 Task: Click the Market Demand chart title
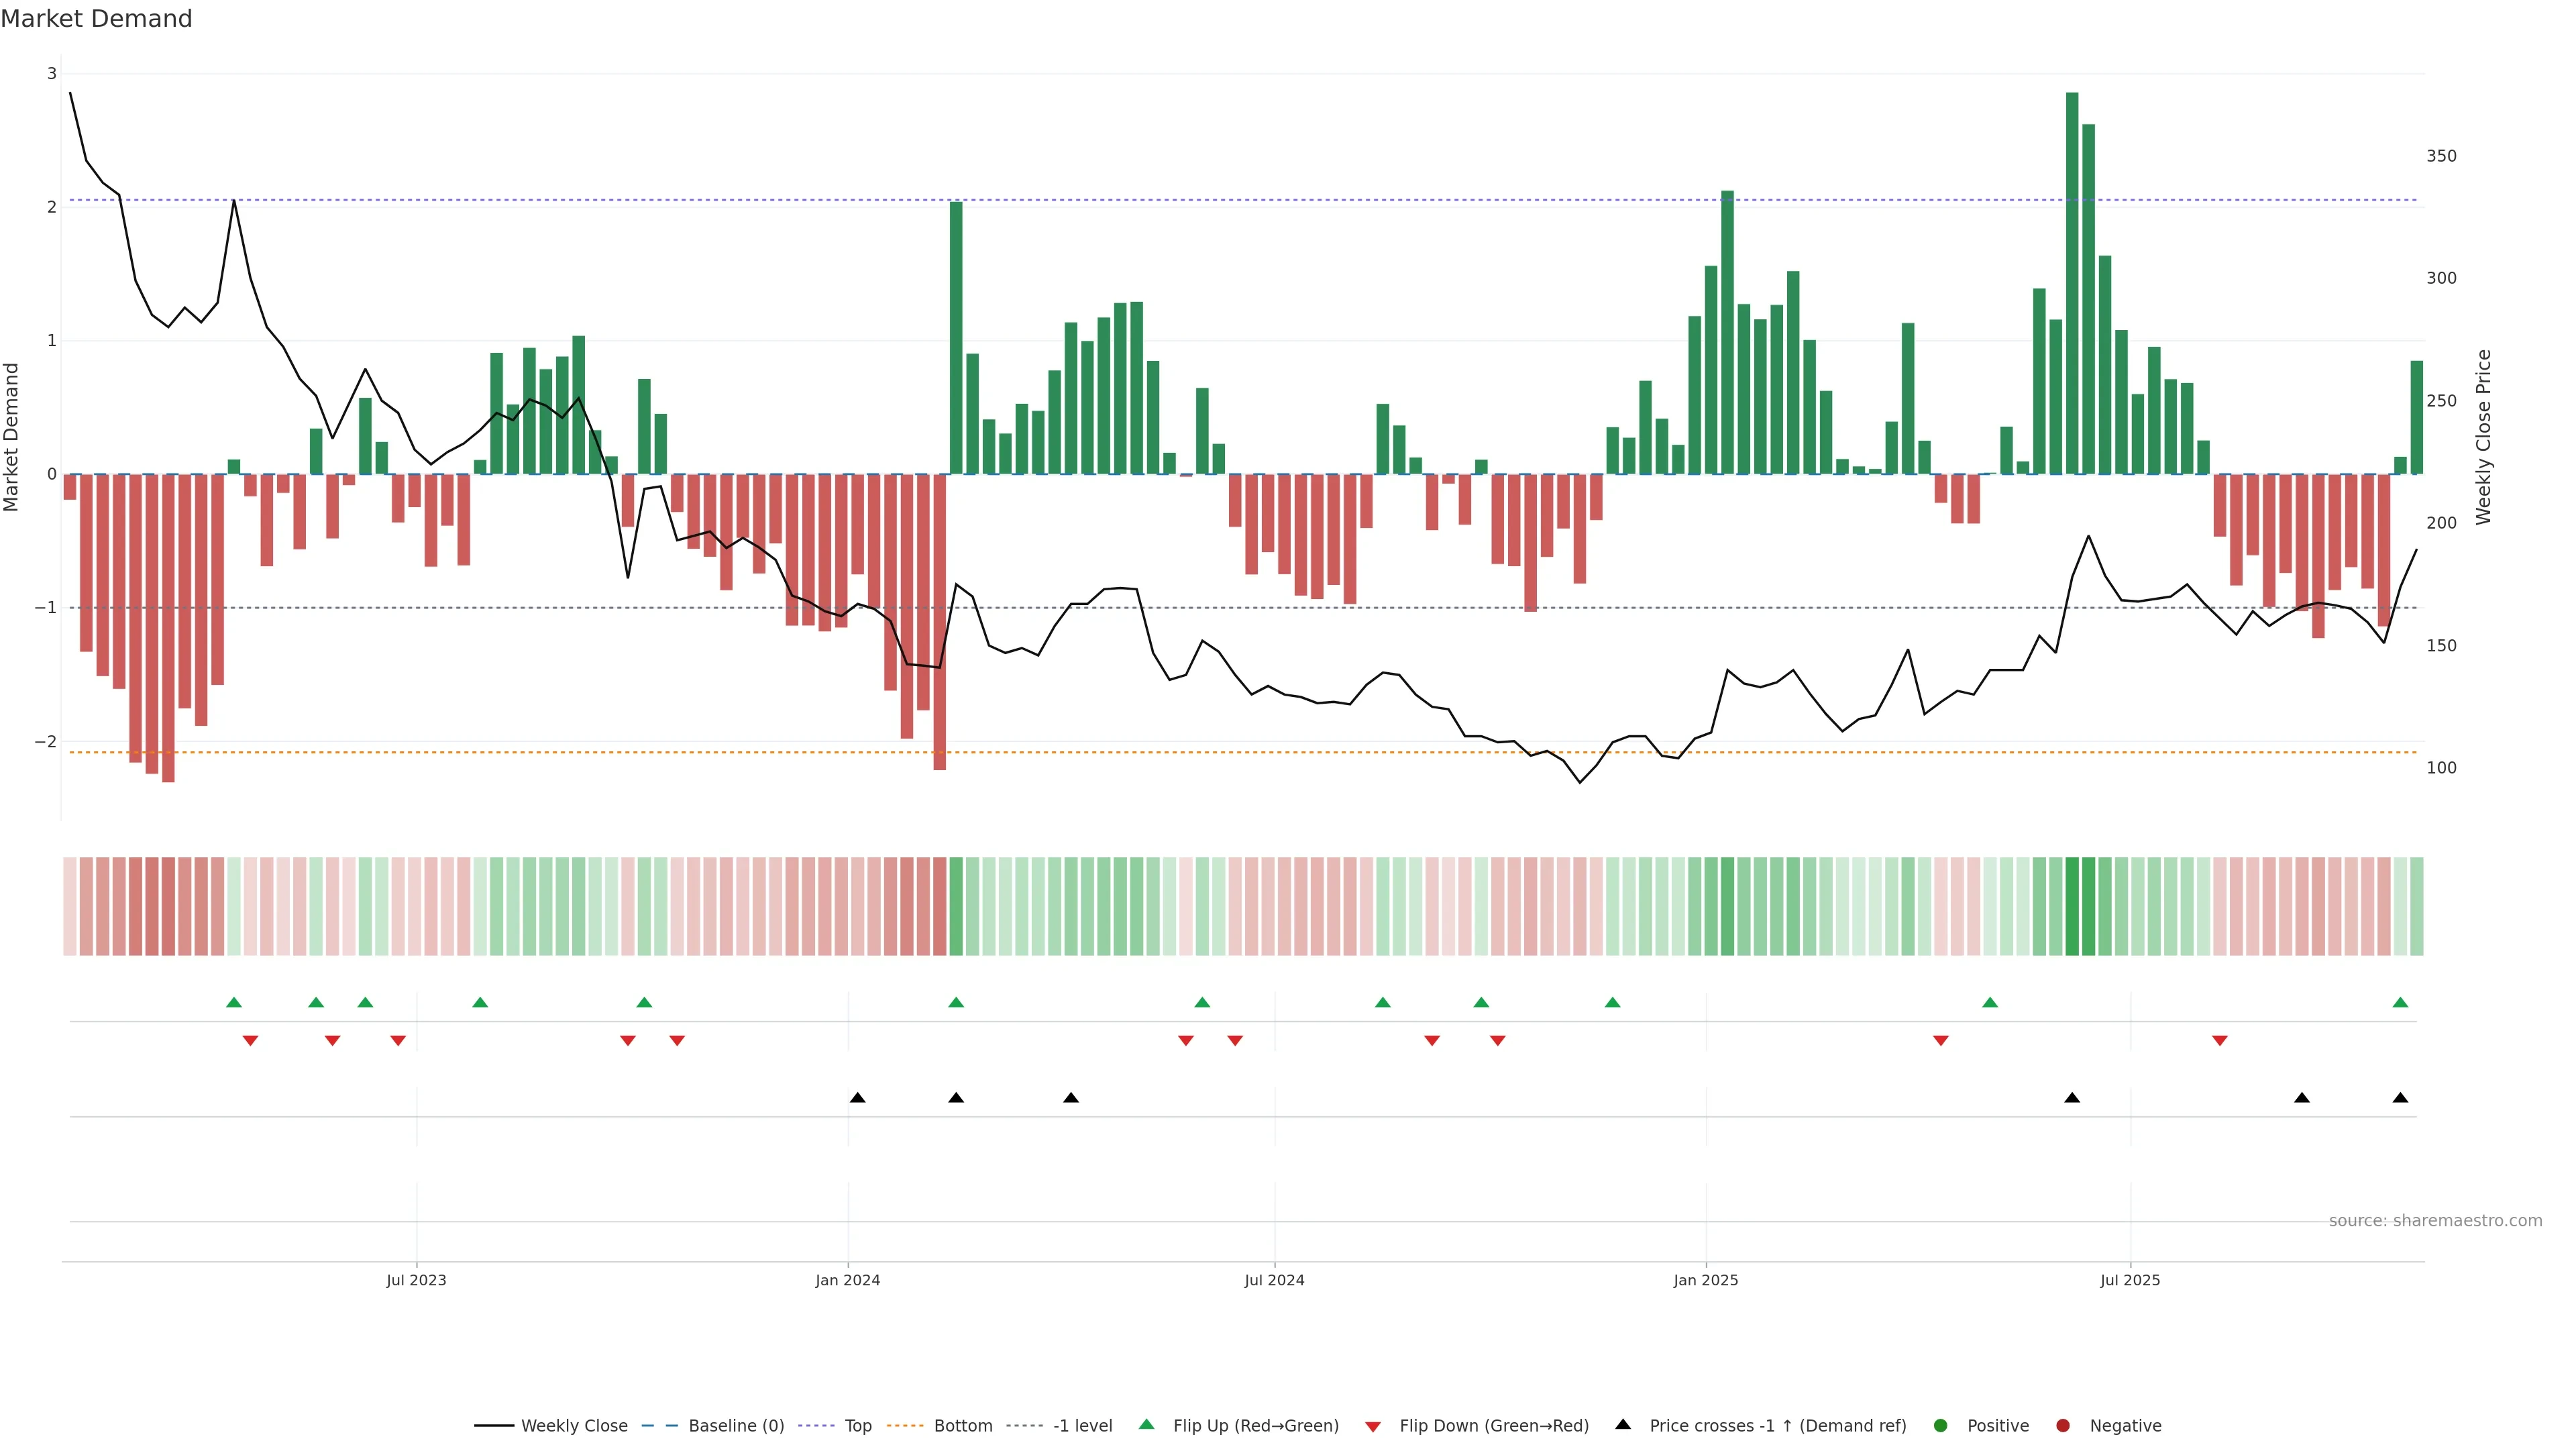[x=96, y=19]
